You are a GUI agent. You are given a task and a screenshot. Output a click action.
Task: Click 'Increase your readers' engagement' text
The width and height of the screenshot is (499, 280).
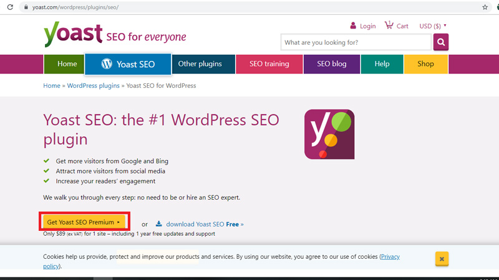click(105, 181)
